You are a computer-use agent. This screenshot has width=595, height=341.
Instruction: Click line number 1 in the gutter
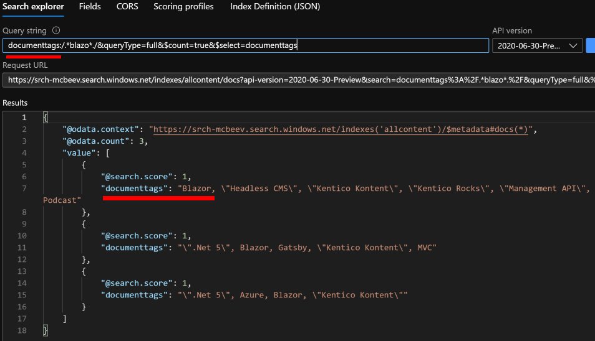coord(24,118)
